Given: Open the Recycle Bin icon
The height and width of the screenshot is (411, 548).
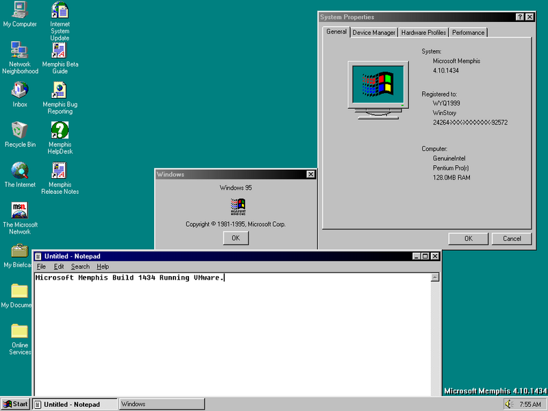Looking at the screenshot, I should point(20,130).
